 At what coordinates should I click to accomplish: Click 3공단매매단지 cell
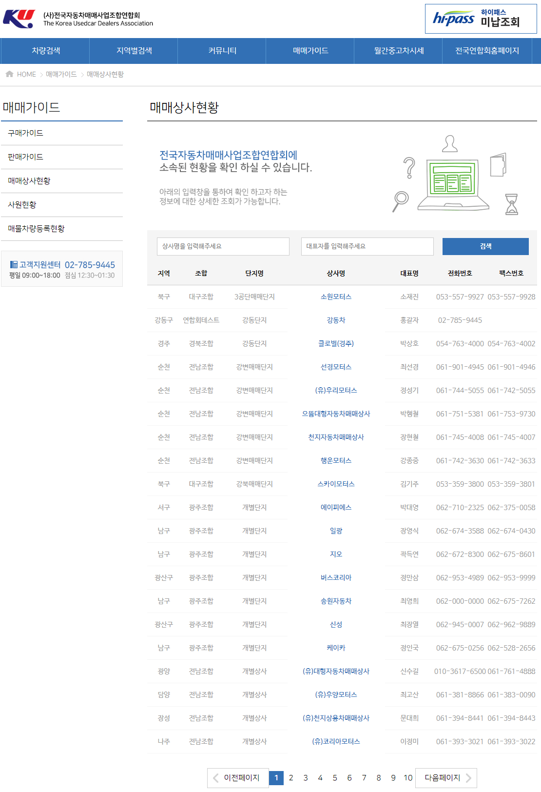click(x=254, y=297)
